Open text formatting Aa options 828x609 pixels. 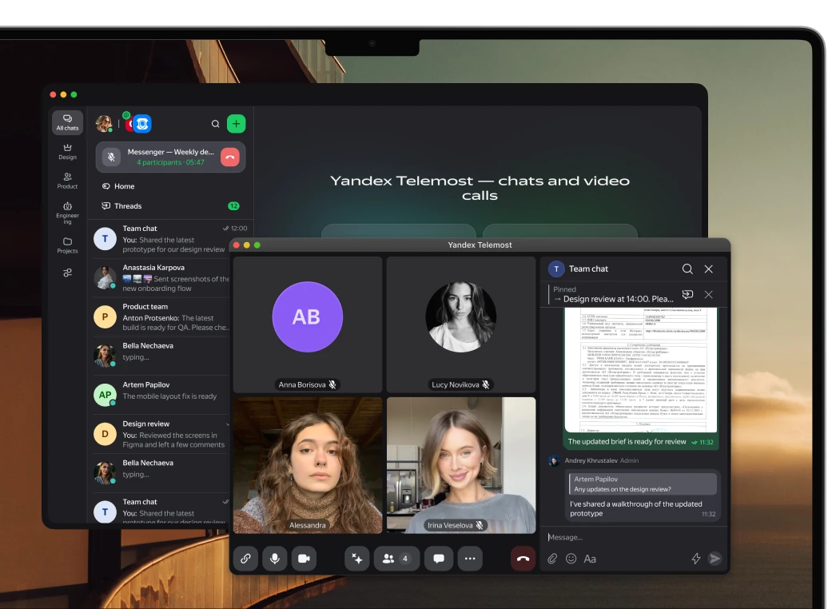point(590,559)
